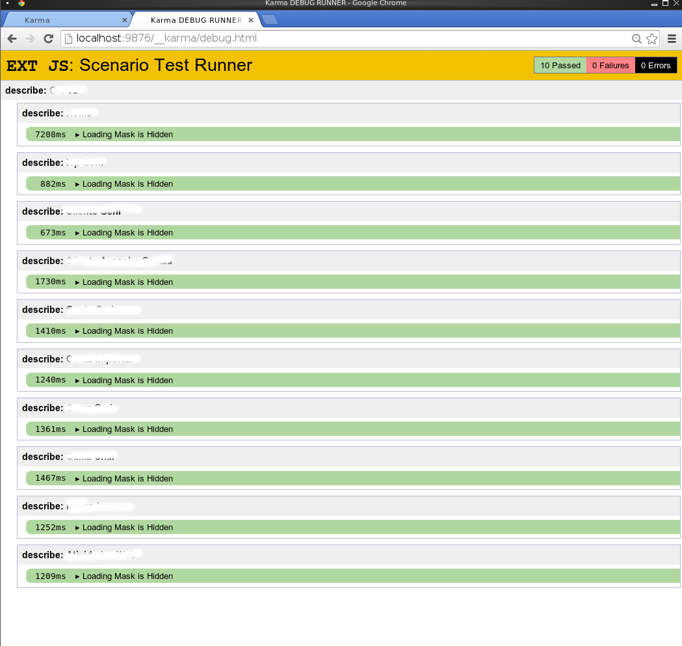Viewport: 682px width, 646px height.
Task: Click the 1410ms timing value
Action: coord(51,331)
